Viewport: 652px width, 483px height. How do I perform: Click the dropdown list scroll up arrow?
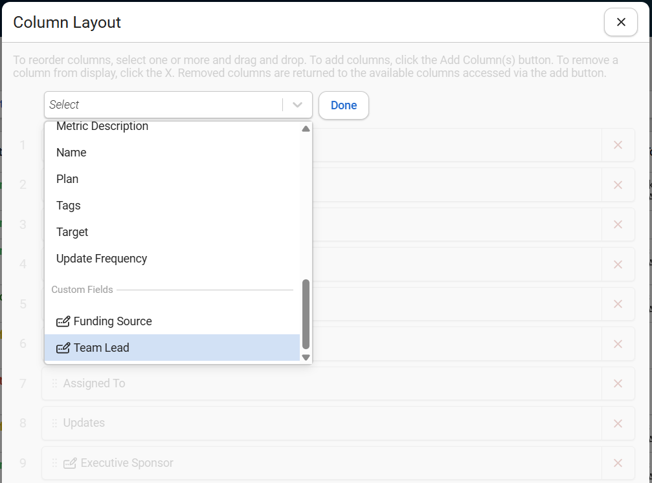306,129
